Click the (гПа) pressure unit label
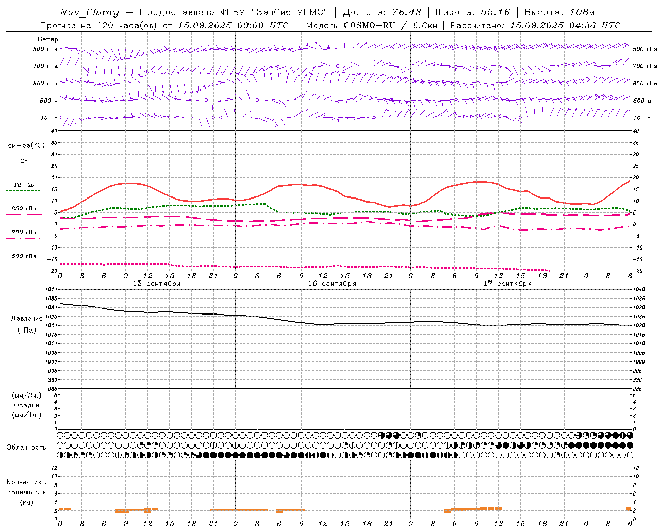The width and height of the screenshot is (660, 528). click(27, 330)
